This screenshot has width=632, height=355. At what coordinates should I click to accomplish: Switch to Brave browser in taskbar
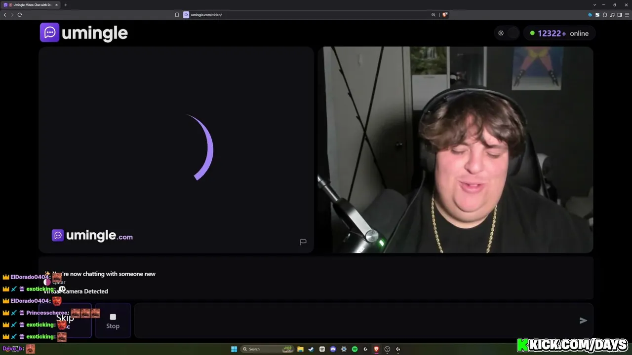[376, 349]
